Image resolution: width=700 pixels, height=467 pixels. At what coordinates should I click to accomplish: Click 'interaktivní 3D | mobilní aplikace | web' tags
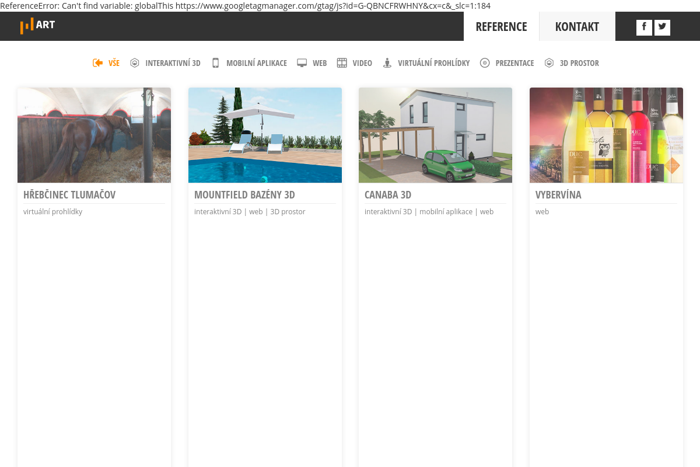(x=429, y=212)
